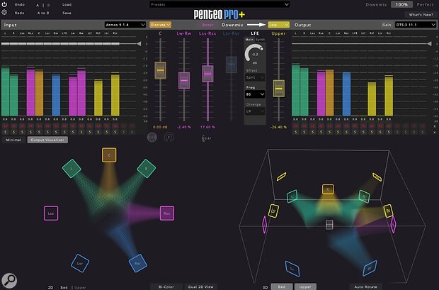Image resolution: width=439 pixels, height=290 pixels.
Task: Click the LFE gain knob
Action: 254,52
